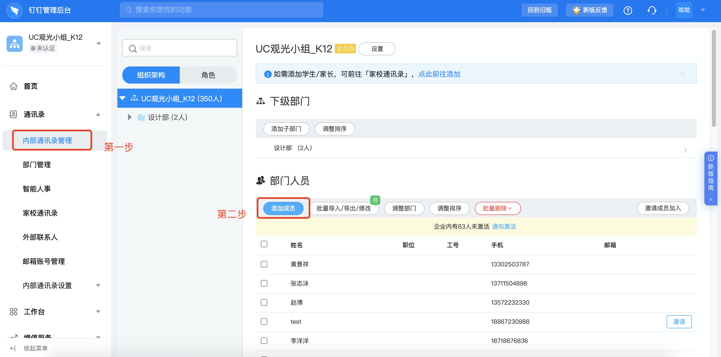Open 邮箱账号管理 menu item
This screenshot has height=357, width=721.
point(44,261)
